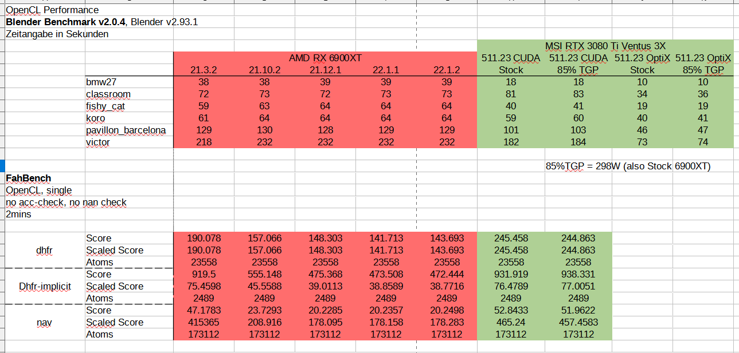Select the Dhfr-implicit score '472.444'
The height and width of the screenshot is (353, 739).
click(447, 274)
